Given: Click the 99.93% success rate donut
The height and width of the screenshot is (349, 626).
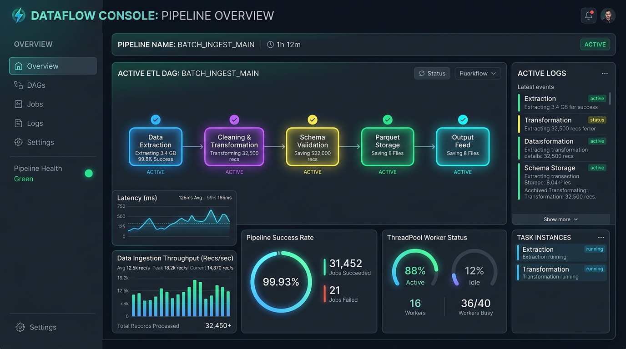Looking at the screenshot, I should coord(281,282).
